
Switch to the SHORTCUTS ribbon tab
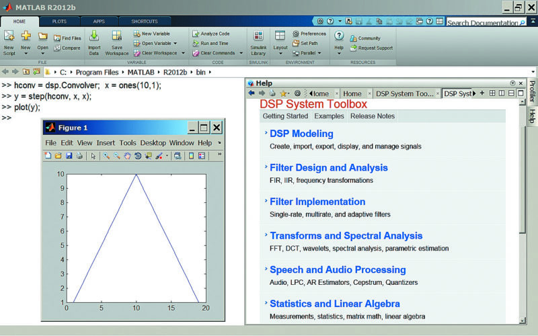coord(145,22)
